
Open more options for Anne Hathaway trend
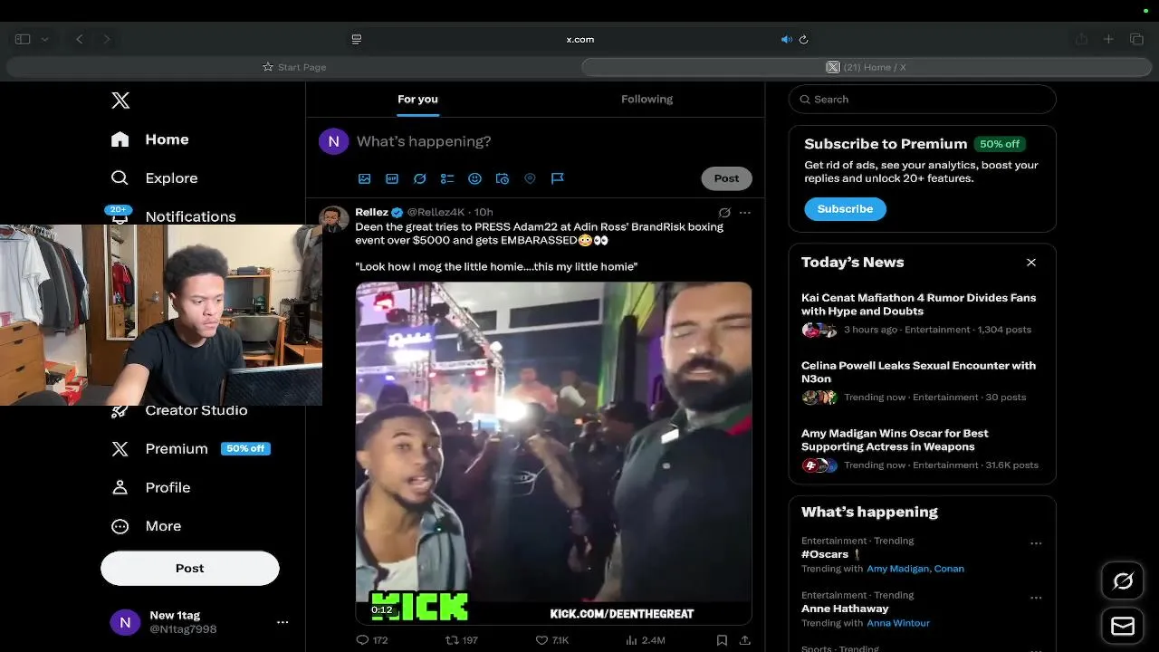1036,598
